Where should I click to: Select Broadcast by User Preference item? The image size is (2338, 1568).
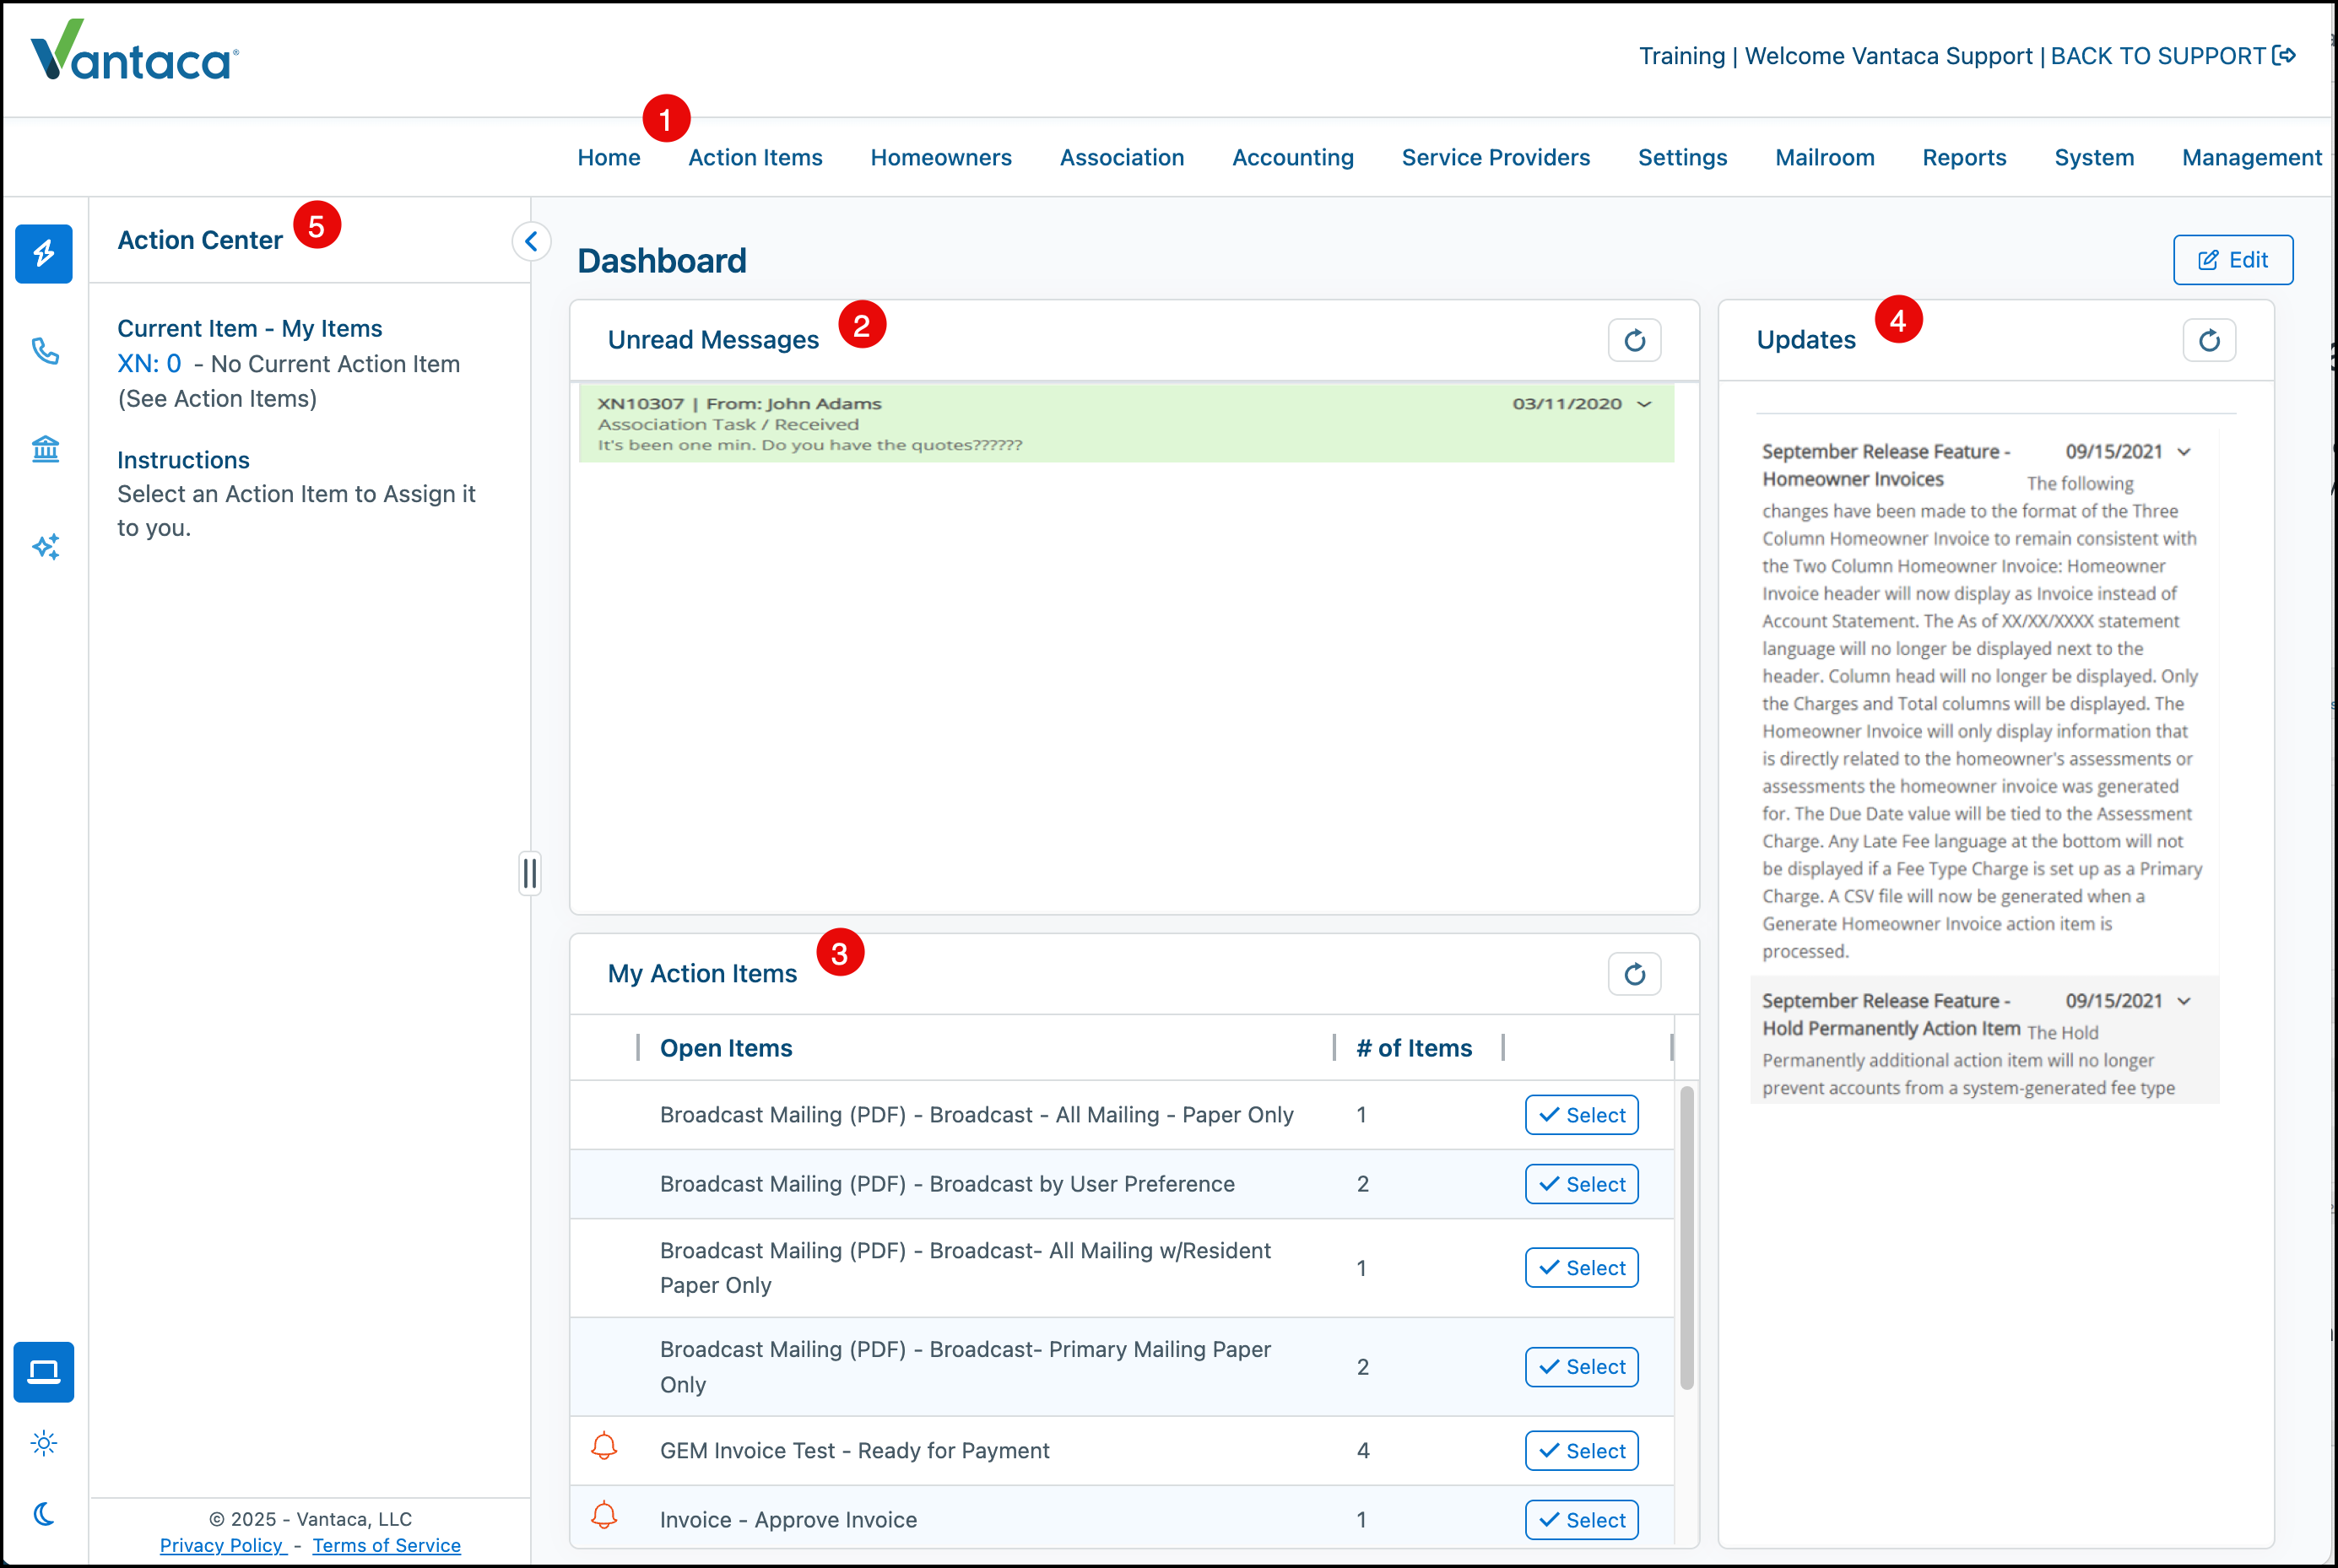pyautogui.click(x=1581, y=1184)
